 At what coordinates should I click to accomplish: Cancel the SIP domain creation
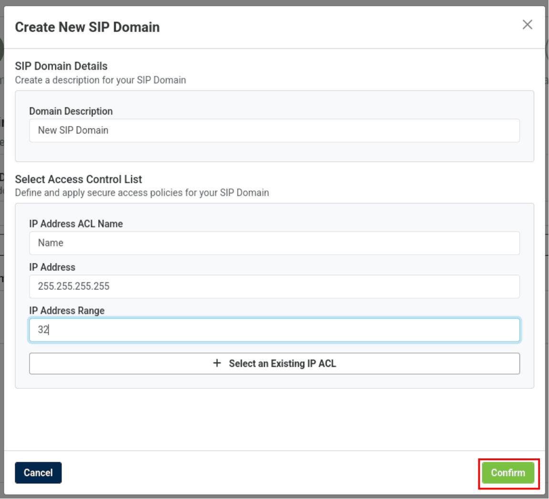[38, 473]
